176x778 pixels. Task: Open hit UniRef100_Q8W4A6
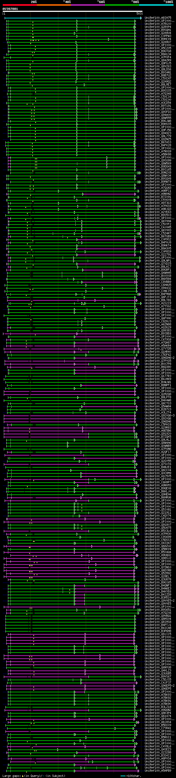[158, 443]
